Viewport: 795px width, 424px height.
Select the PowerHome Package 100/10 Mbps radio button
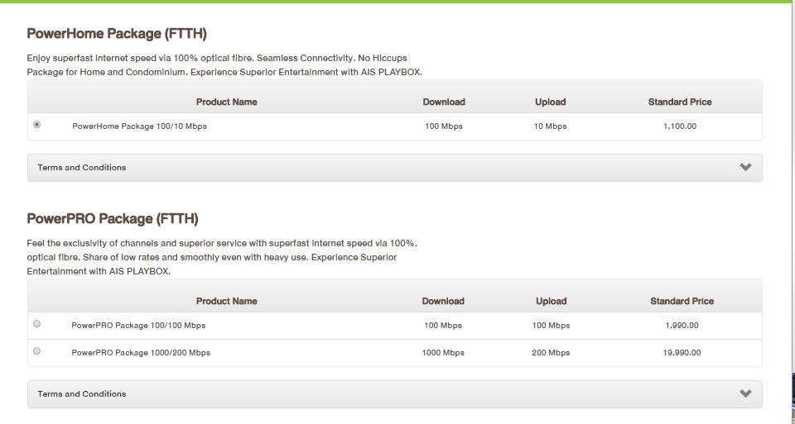[x=37, y=125]
